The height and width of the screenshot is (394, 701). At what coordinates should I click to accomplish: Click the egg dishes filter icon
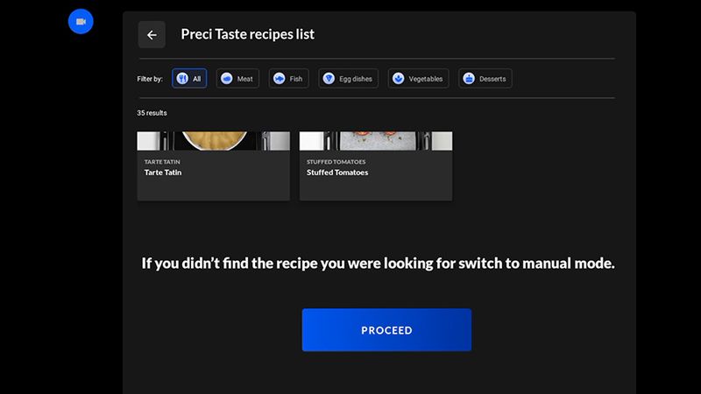pyautogui.click(x=329, y=79)
